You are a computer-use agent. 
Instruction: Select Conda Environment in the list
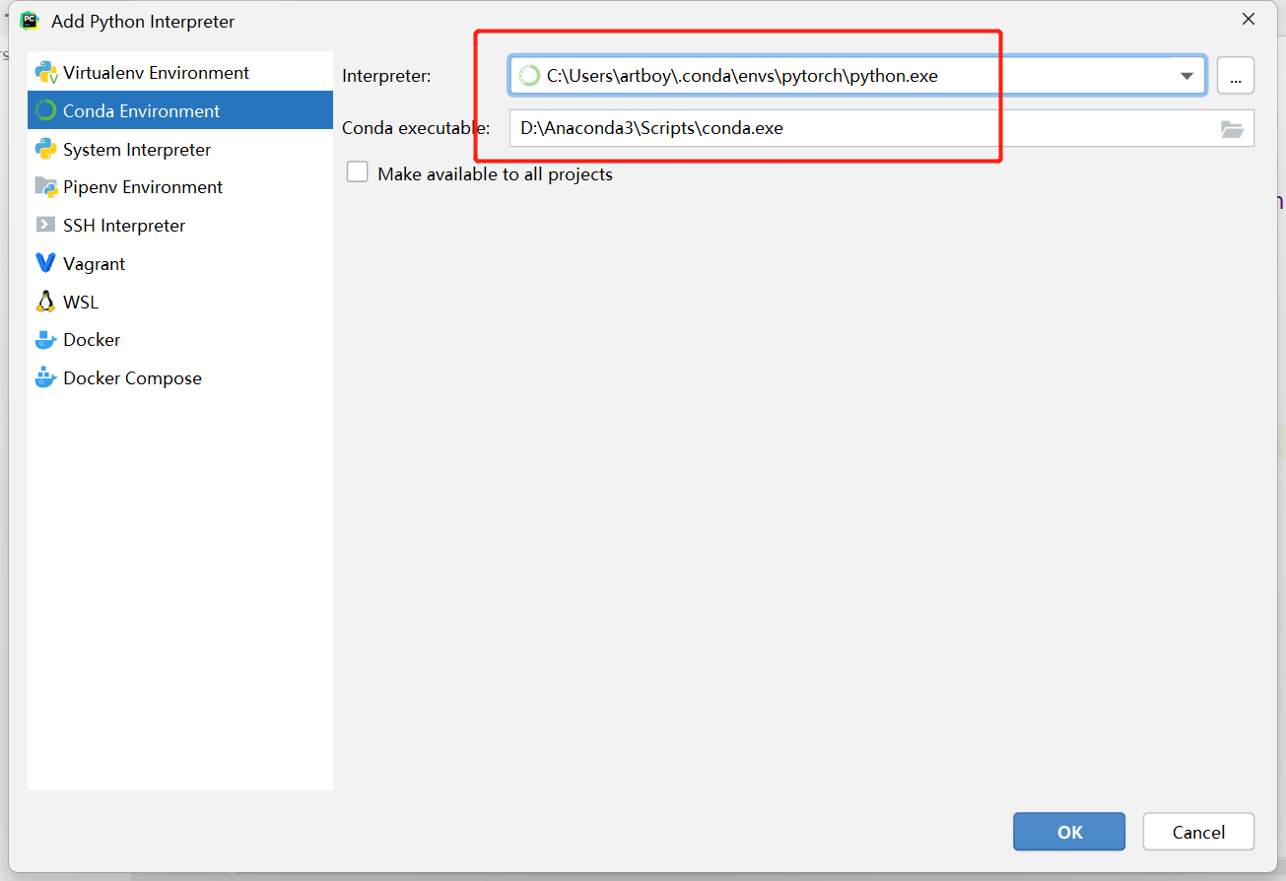[180, 111]
